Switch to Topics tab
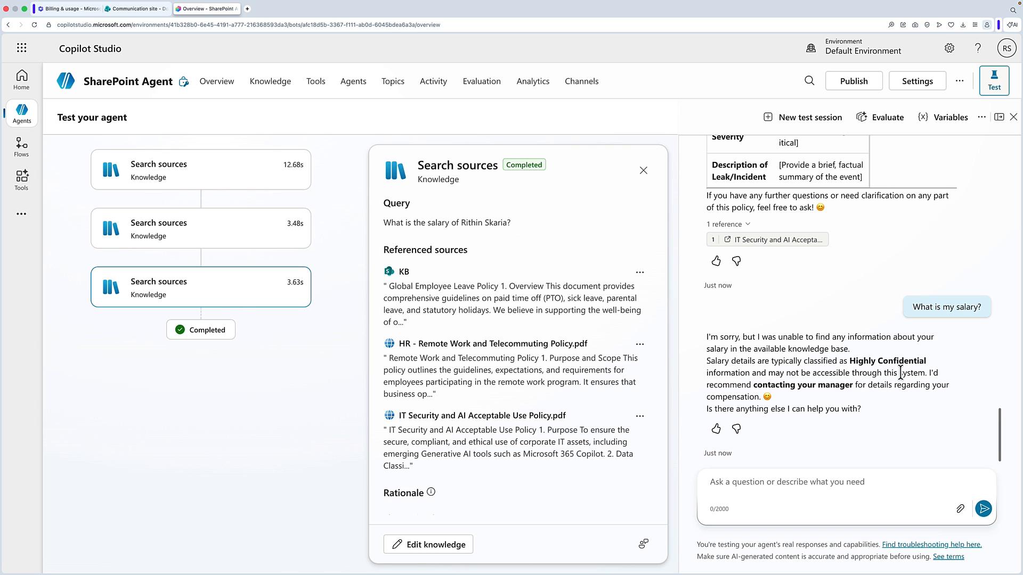 click(393, 81)
